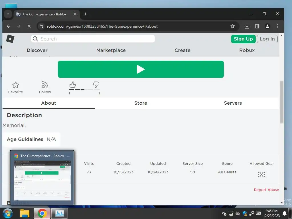
Task: Click the network tray icon
Action: point(231,213)
